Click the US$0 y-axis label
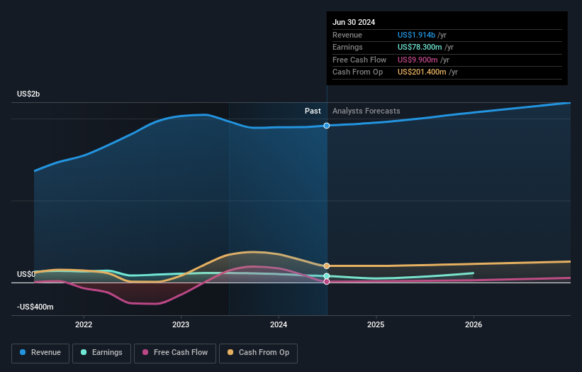This screenshot has width=582, height=372. point(26,274)
